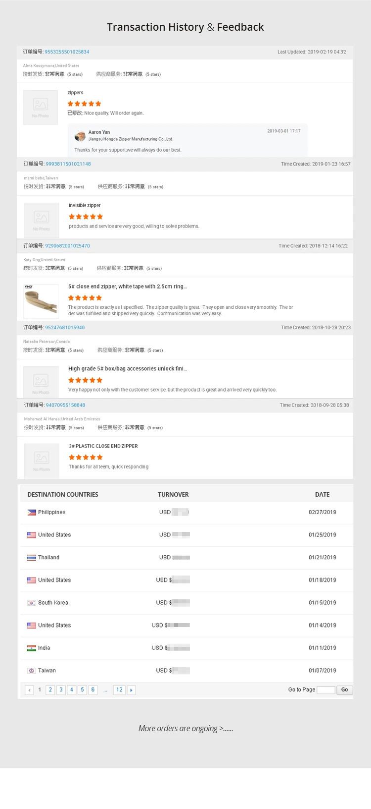Open order number 94070955158848
The image size is (371, 809).
(x=65, y=405)
